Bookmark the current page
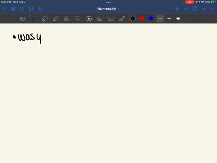 pyautogui.click(x=31, y=9)
